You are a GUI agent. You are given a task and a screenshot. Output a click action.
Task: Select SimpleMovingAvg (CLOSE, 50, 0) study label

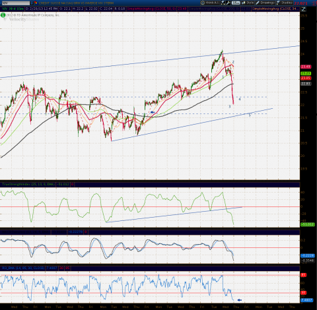[151, 9]
